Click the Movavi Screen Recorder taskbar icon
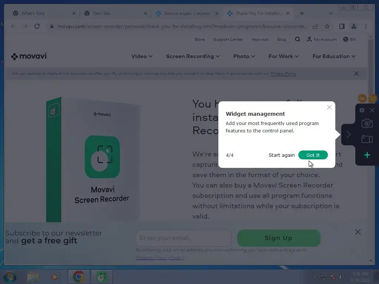This screenshot has width=379, height=284. (102, 277)
